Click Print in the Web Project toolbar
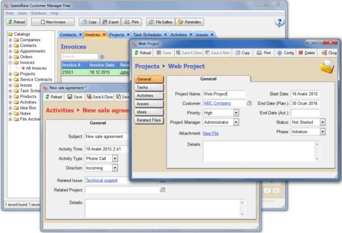 point(264,53)
